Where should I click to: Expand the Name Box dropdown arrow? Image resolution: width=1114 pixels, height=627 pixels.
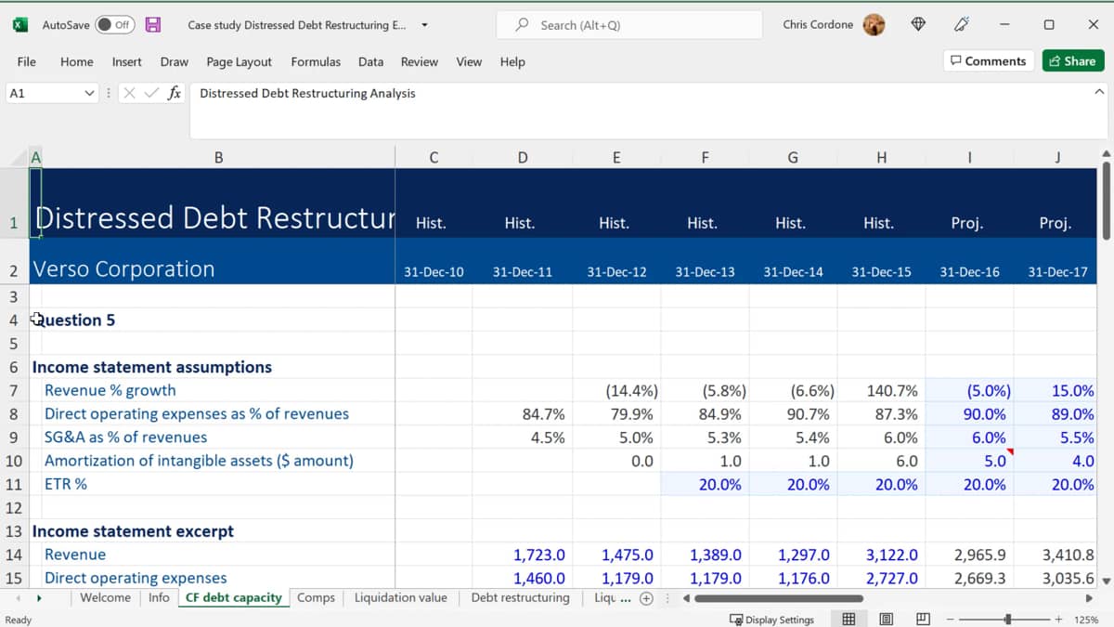pyautogui.click(x=89, y=93)
